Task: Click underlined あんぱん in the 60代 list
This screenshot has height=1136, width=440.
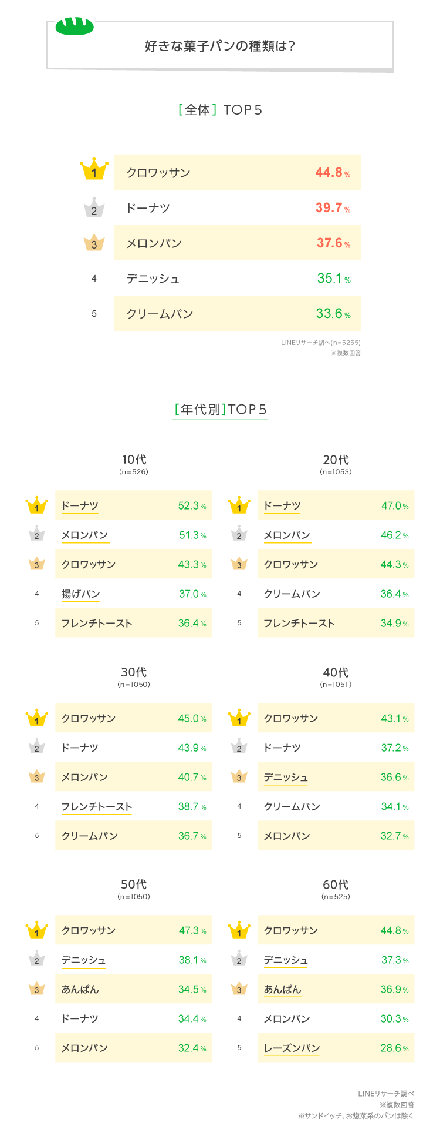Action: [x=282, y=989]
